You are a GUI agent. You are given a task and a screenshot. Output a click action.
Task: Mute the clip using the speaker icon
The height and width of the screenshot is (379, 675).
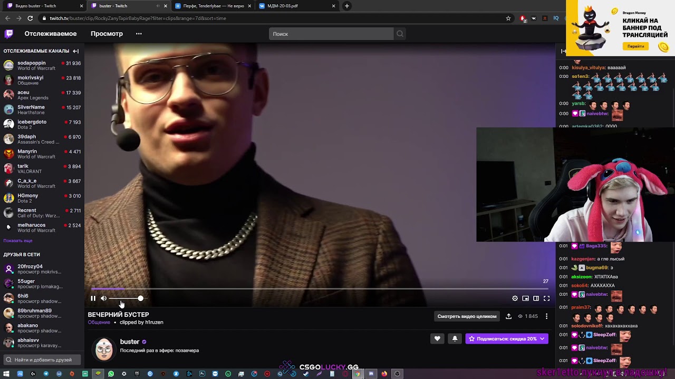[x=103, y=298]
